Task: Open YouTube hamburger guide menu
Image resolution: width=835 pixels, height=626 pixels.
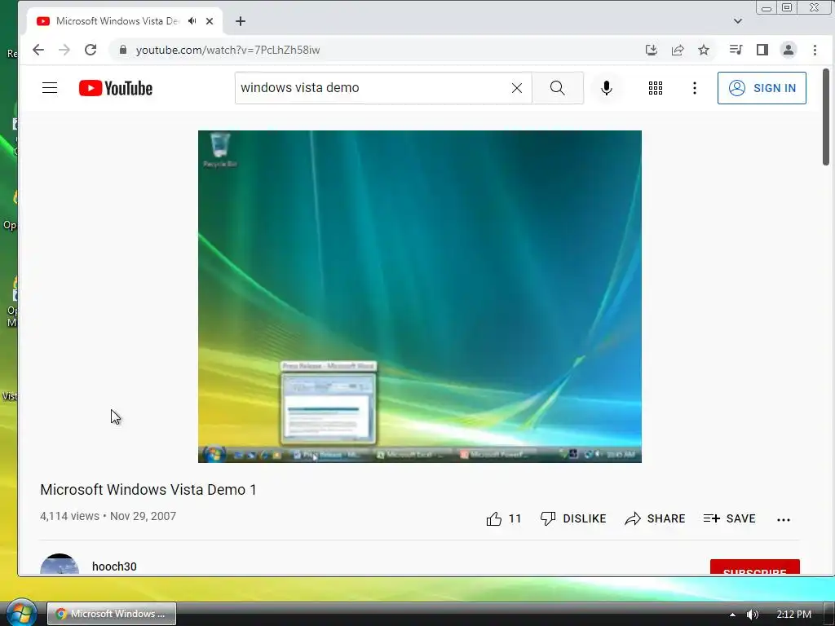Action: coord(50,88)
